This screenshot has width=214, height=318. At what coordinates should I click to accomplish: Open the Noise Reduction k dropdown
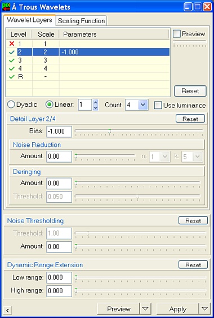click(x=198, y=156)
